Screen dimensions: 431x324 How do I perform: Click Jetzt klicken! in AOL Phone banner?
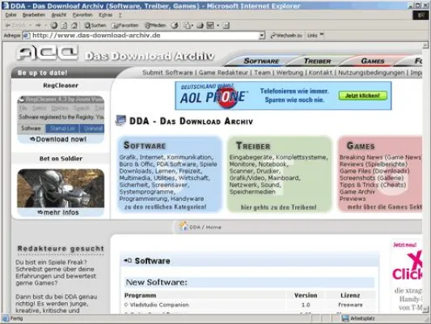click(363, 96)
